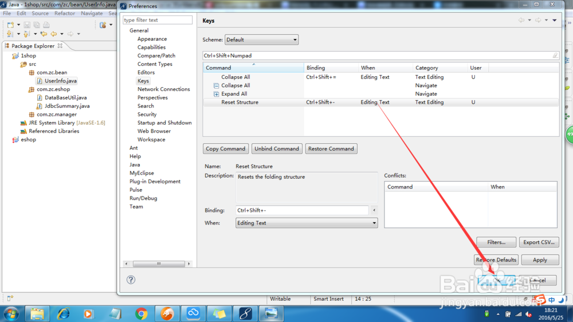Click the preferences Forward arrow icon
573x322 pixels.
(538, 21)
